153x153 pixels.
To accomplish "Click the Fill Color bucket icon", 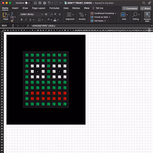I will click(x=49, y=20).
